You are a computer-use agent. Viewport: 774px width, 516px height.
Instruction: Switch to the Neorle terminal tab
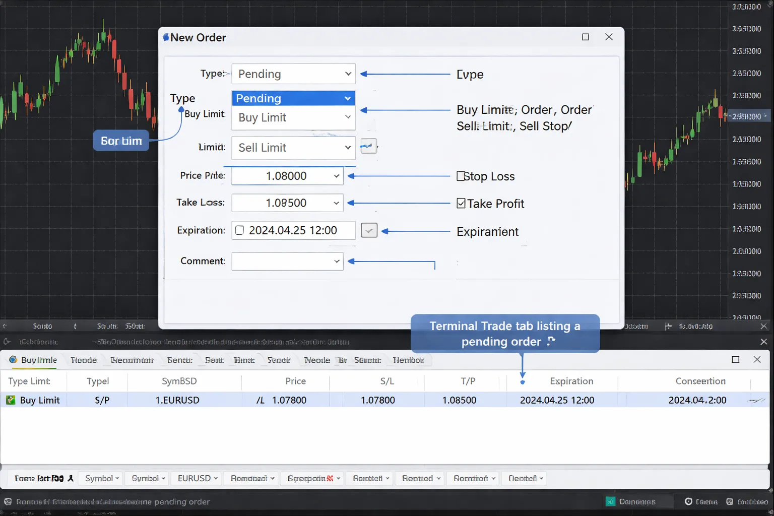[317, 360]
